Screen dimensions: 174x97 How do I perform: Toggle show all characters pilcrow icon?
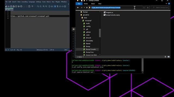[57, 6]
